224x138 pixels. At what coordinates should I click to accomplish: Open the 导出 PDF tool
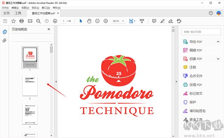click(x=196, y=42)
